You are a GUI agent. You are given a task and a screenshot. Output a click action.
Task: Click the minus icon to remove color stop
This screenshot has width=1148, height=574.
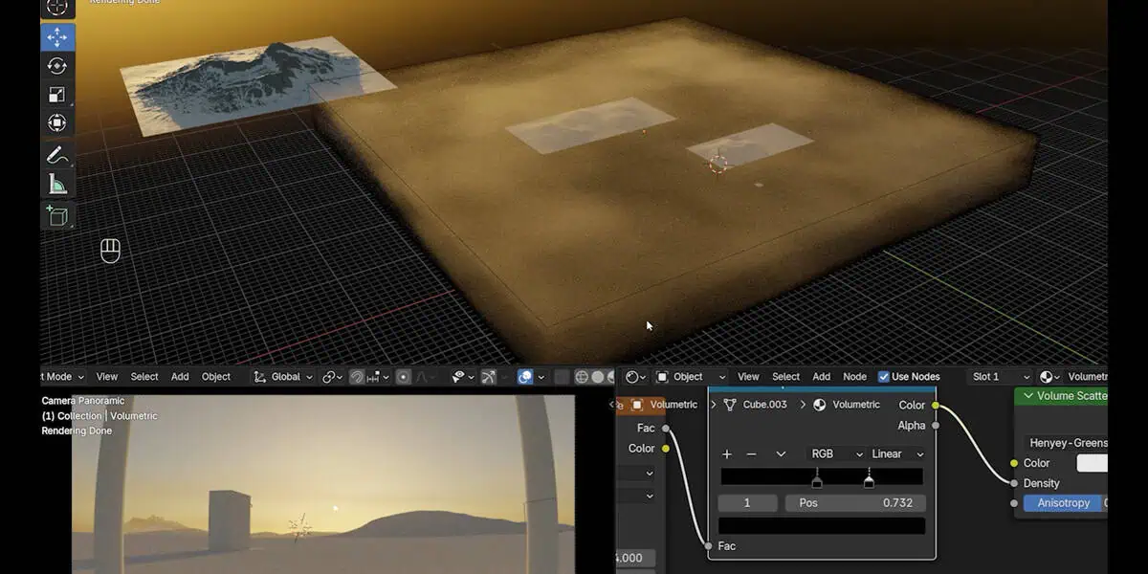[x=751, y=454]
